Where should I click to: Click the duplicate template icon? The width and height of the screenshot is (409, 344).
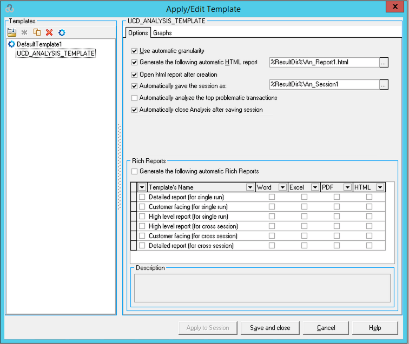point(37,32)
